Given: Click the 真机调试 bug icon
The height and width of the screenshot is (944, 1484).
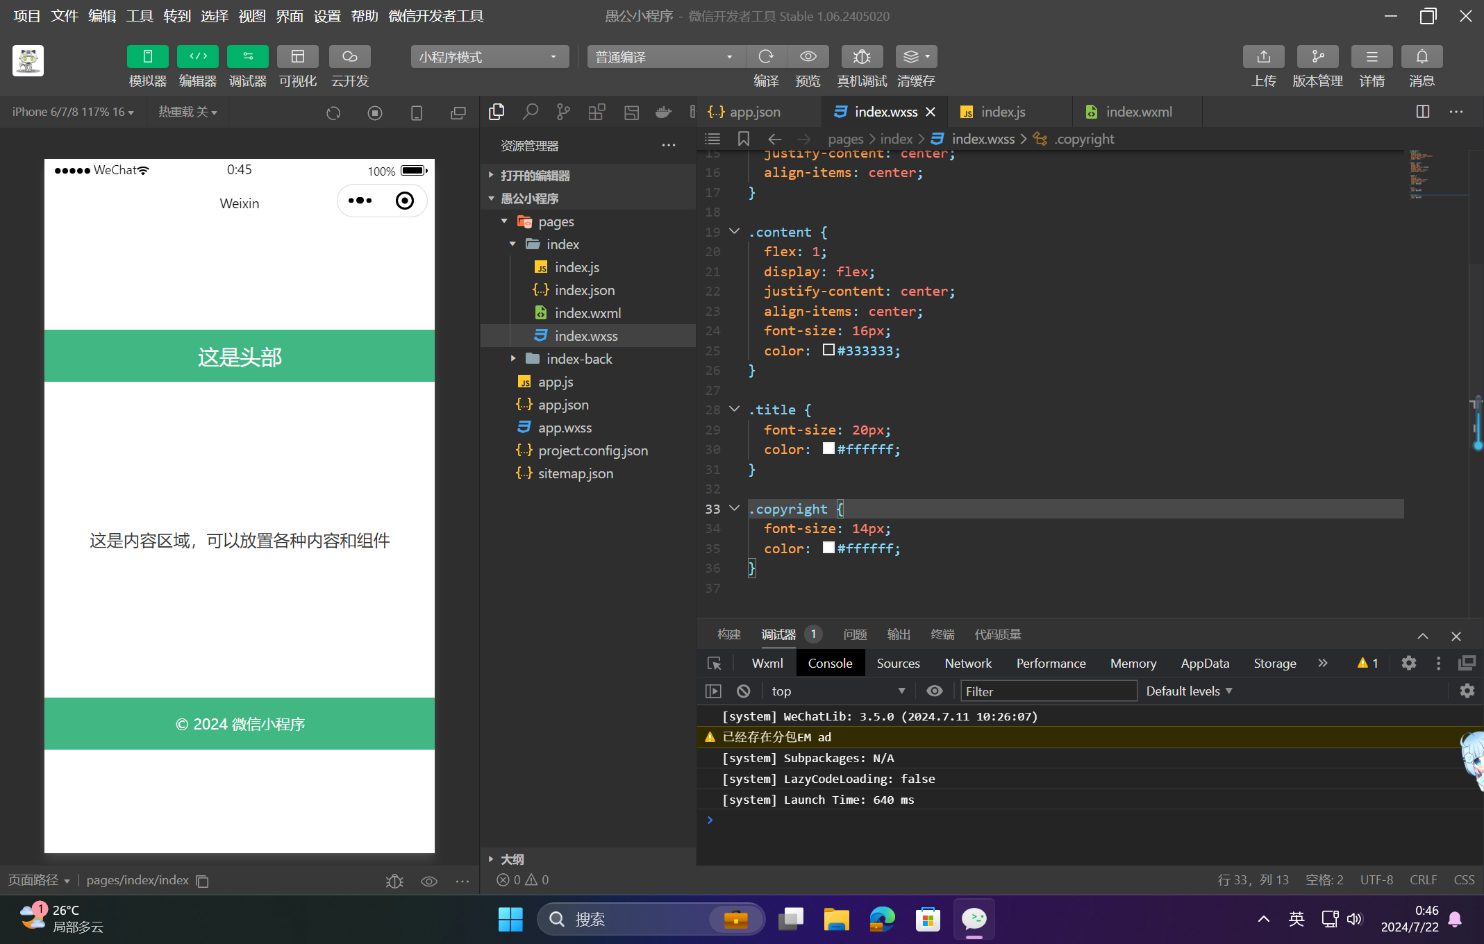Looking at the screenshot, I should pyautogui.click(x=862, y=56).
